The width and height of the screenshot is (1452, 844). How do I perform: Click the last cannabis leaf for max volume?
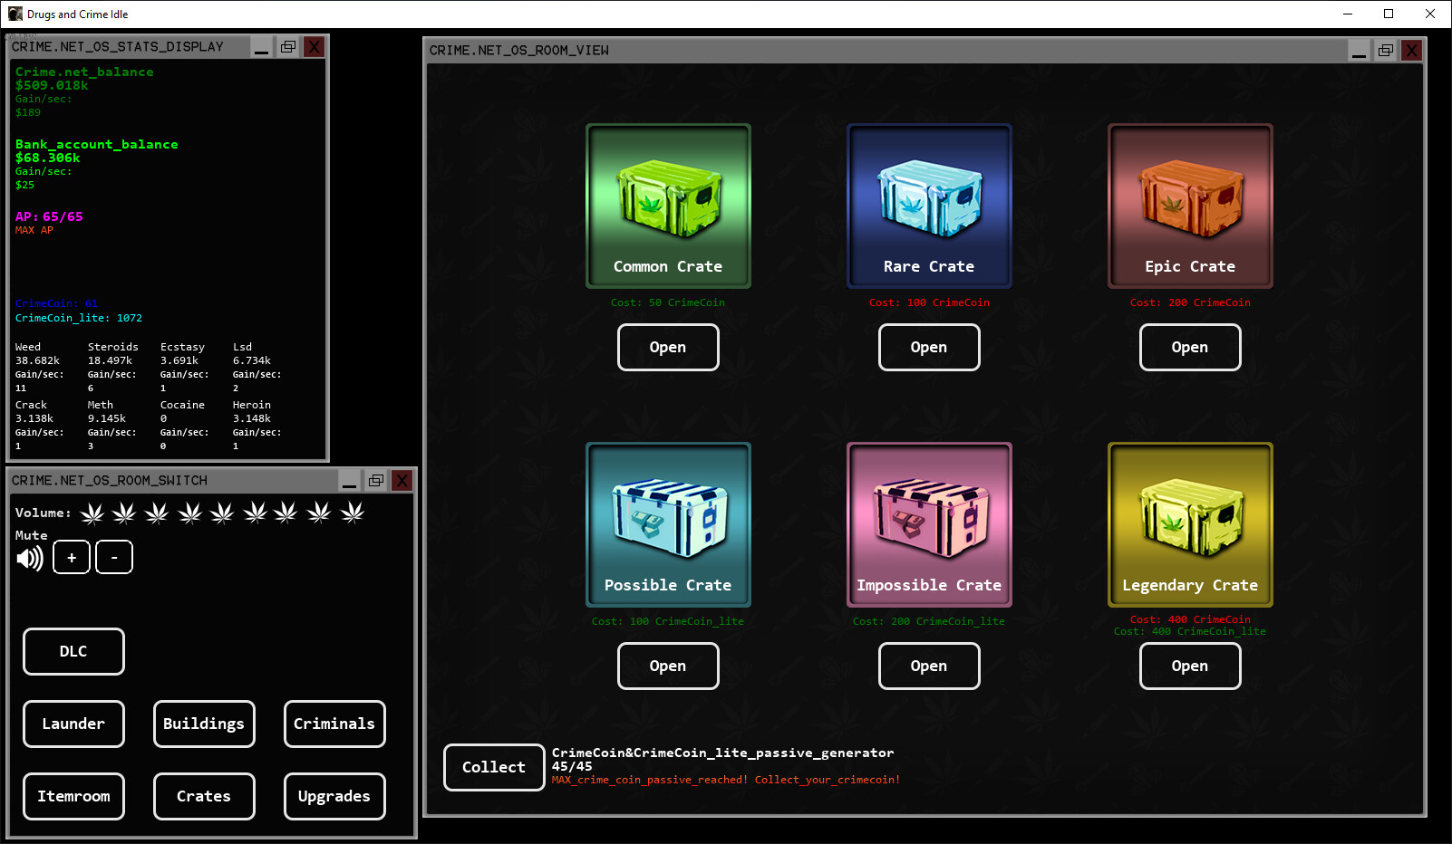click(353, 513)
